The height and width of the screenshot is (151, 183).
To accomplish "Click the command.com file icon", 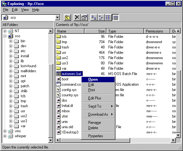I will [58, 84].
